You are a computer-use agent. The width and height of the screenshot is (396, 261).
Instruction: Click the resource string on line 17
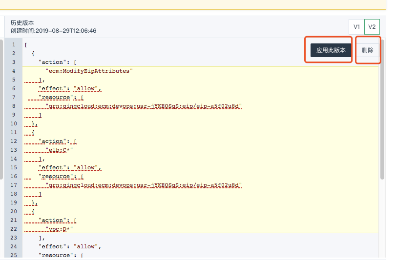coord(144,185)
